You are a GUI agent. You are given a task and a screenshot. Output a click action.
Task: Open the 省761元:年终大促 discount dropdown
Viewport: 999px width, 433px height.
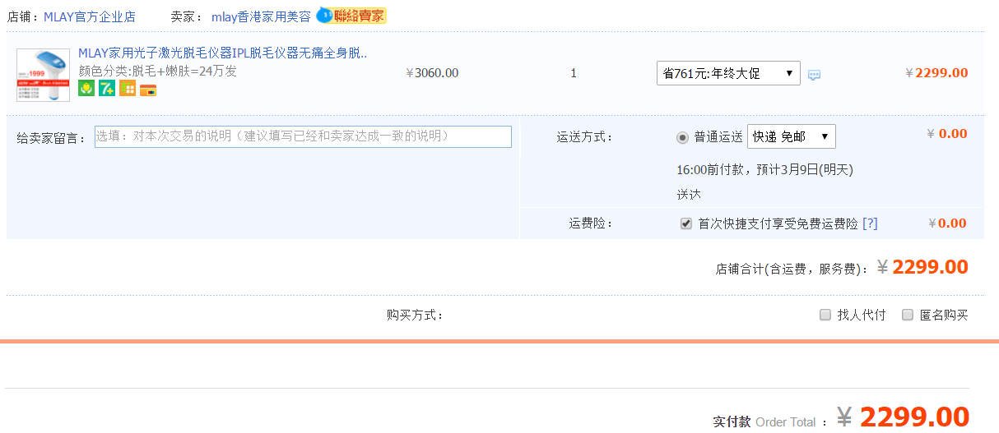[x=728, y=73]
